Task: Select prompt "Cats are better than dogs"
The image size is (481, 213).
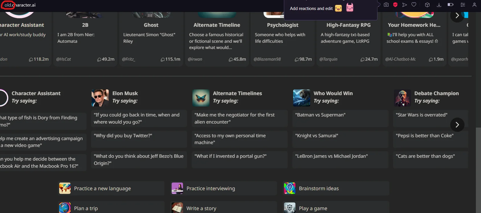Action: [x=431, y=160]
